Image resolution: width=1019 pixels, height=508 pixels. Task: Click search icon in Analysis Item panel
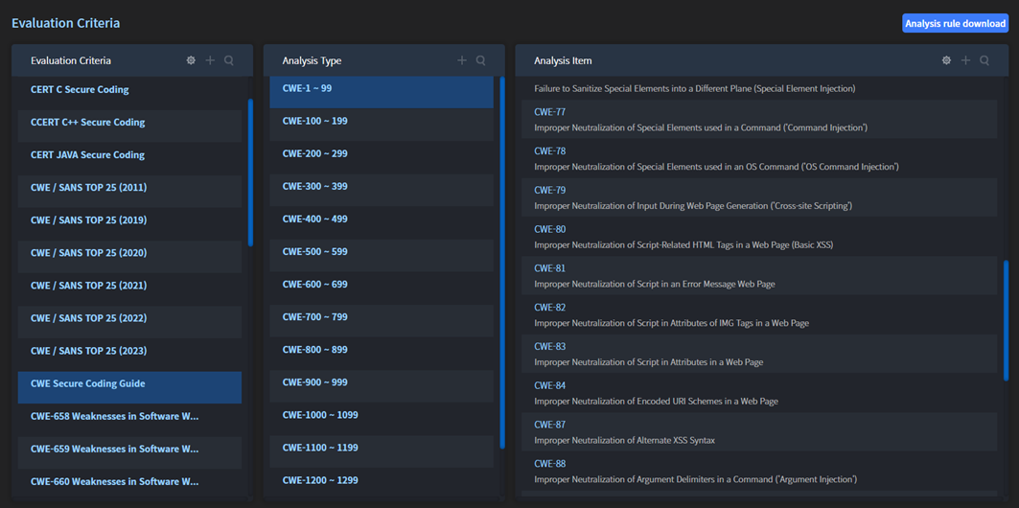point(984,60)
